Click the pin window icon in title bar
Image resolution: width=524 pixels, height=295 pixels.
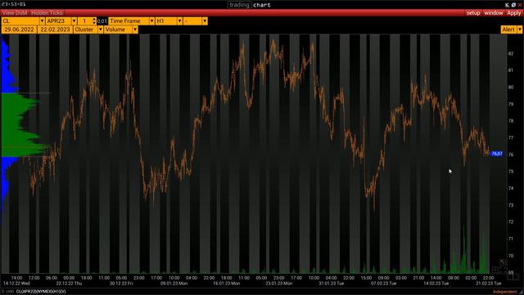click(x=507, y=5)
